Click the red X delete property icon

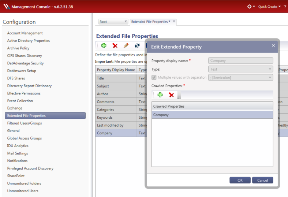[x=115, y=45]
